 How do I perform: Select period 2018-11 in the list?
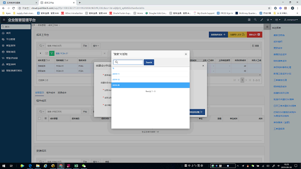[x=150, y=74]
